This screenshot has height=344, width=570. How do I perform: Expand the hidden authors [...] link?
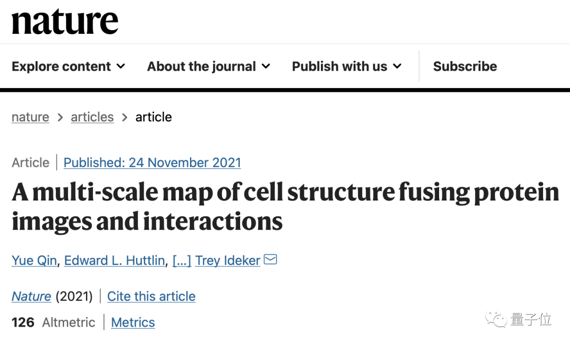click(182, 261)
